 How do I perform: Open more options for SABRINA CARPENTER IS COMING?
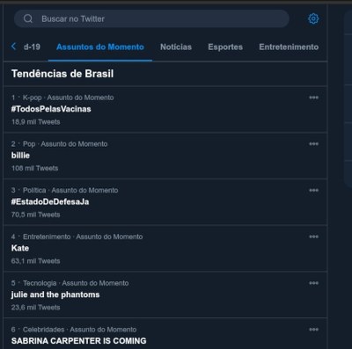(313, 330)
